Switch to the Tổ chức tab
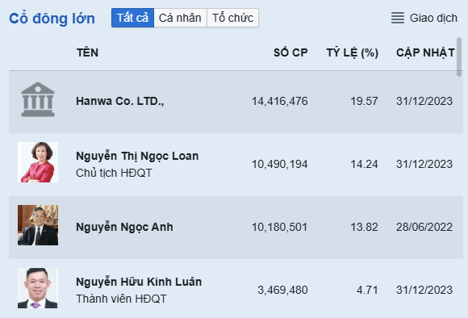468x318 pixels. 232,18
